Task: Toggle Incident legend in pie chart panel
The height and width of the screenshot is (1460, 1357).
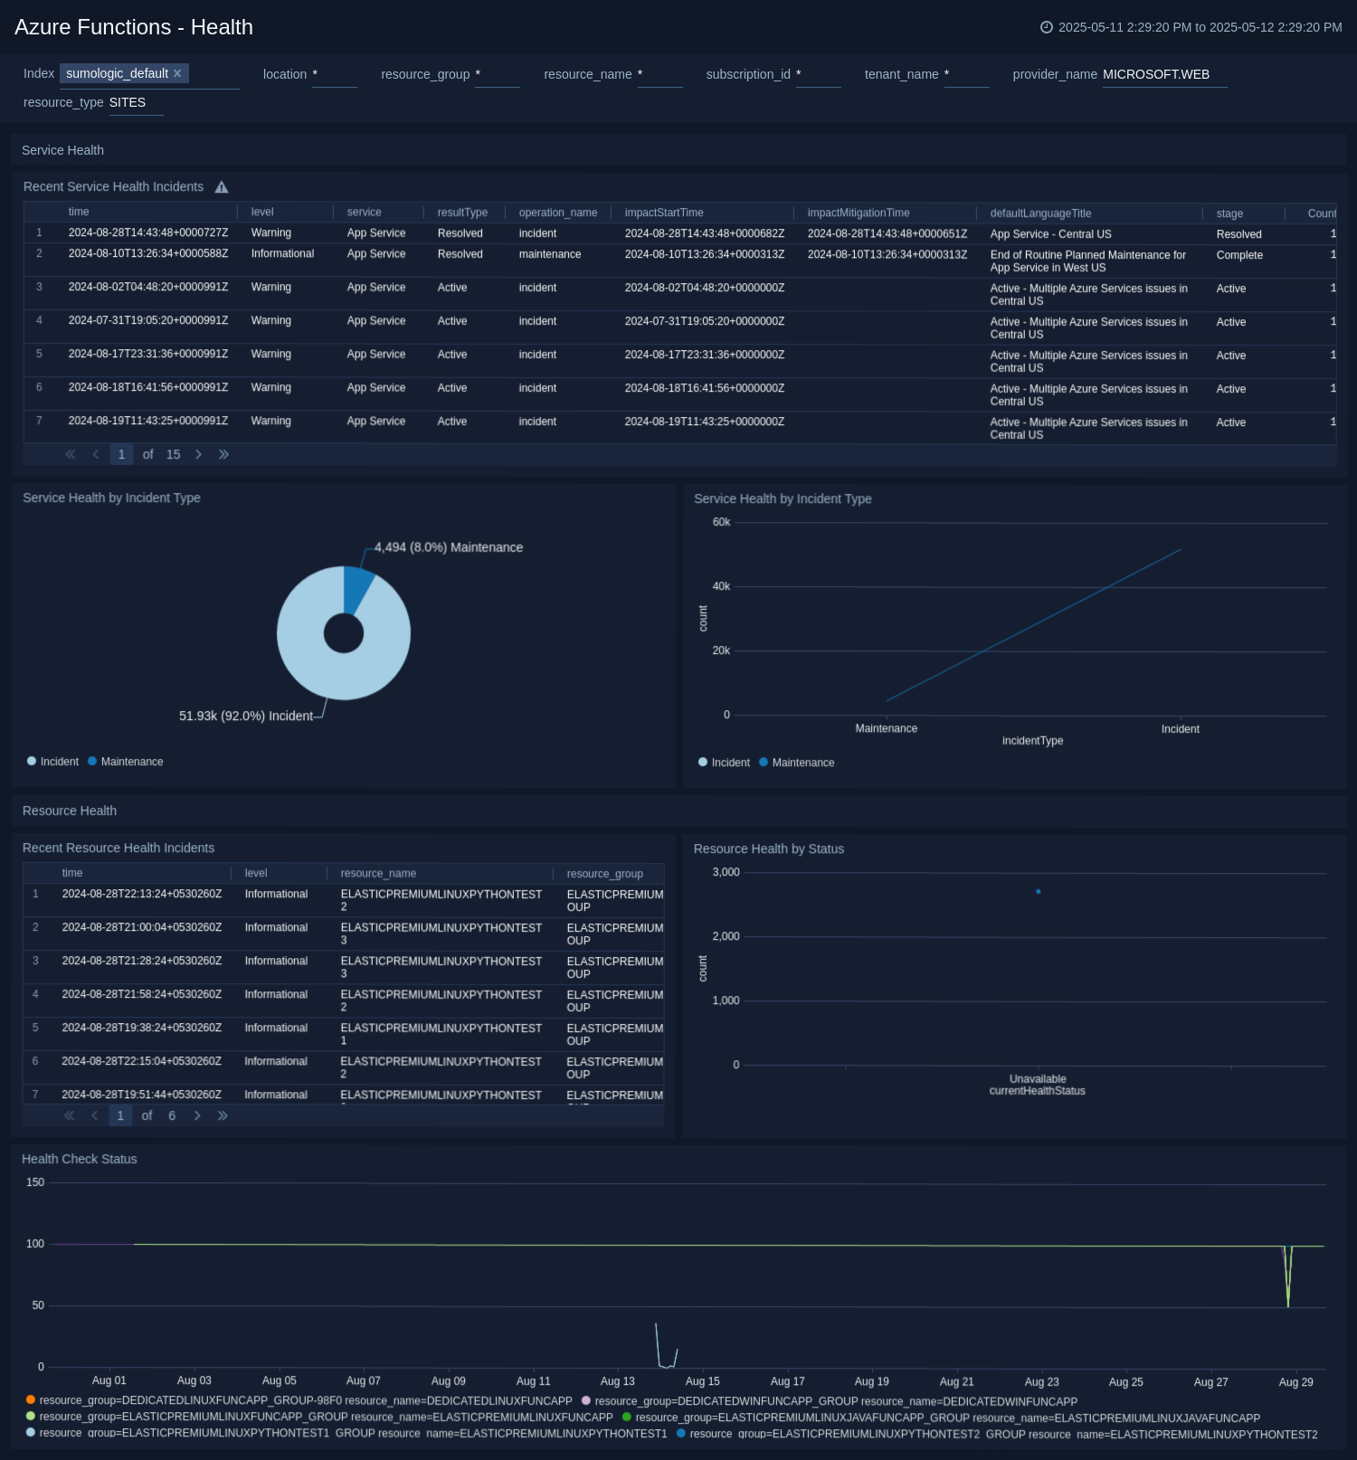Action: 52,762
